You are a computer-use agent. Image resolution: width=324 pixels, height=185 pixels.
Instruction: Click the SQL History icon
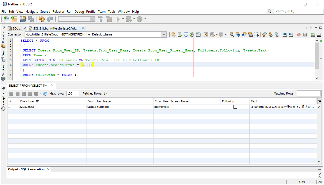click(x=192, y=35)
